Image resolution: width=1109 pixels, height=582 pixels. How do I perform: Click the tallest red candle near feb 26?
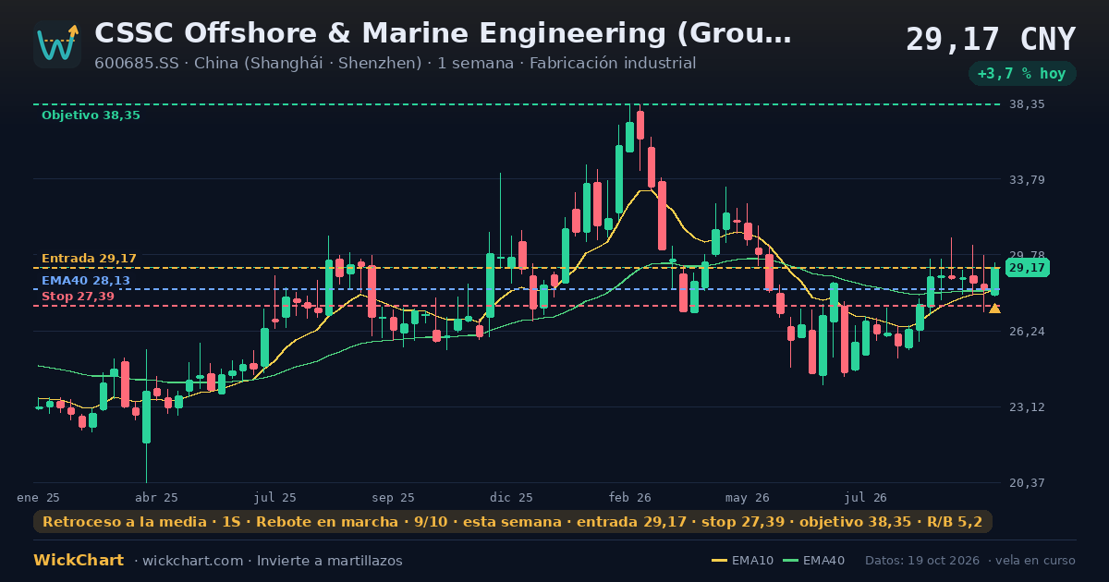coord(662,215)
